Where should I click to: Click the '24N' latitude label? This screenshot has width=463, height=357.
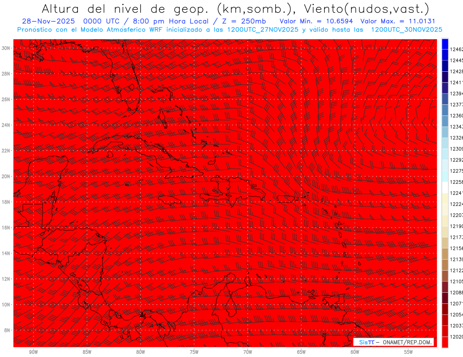pyautogui.click(x=6, y=125)
